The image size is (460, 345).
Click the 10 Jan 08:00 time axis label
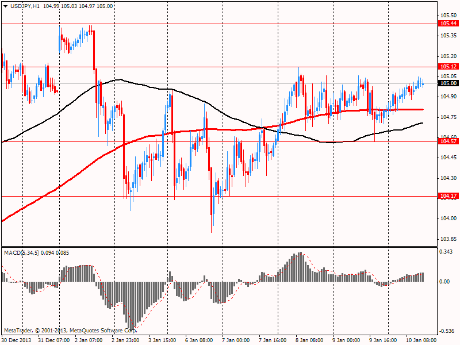[x=421, y=340]
